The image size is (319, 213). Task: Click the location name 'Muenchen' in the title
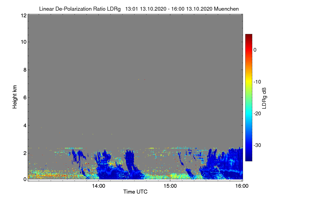pyautogui.click(x=226, y=9)
